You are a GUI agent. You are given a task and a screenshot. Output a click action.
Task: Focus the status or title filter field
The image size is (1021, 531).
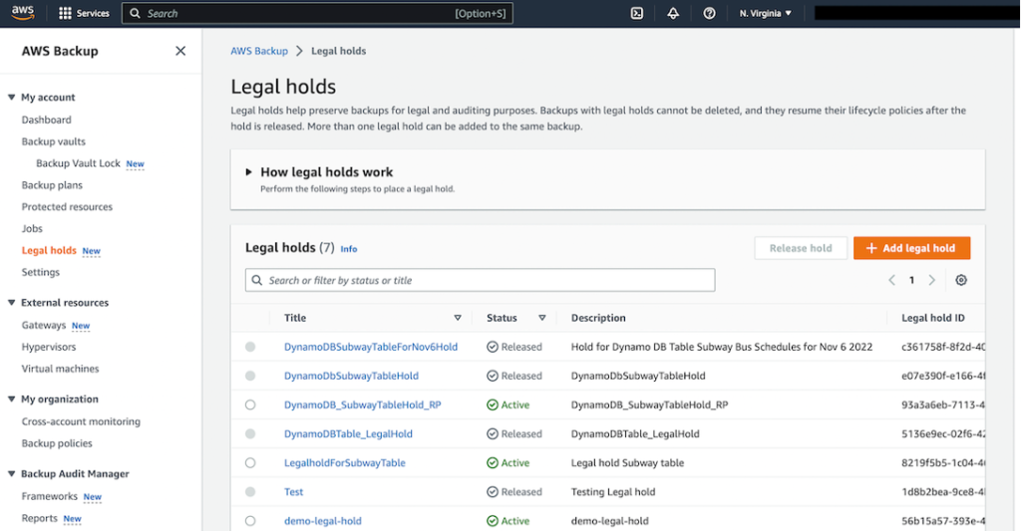pyautogui.click(x=480, y=280)
